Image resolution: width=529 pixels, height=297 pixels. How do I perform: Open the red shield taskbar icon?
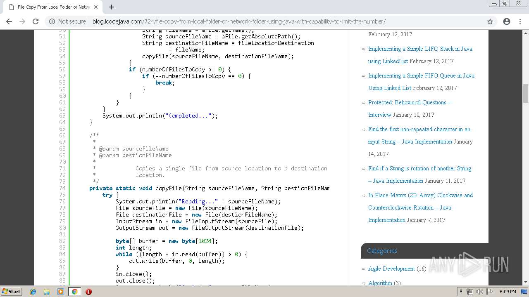pyautogui.click(x=88, y=292)
